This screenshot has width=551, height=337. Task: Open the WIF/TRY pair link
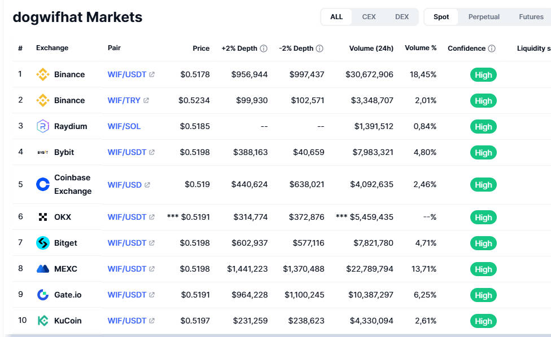(124, 100)
